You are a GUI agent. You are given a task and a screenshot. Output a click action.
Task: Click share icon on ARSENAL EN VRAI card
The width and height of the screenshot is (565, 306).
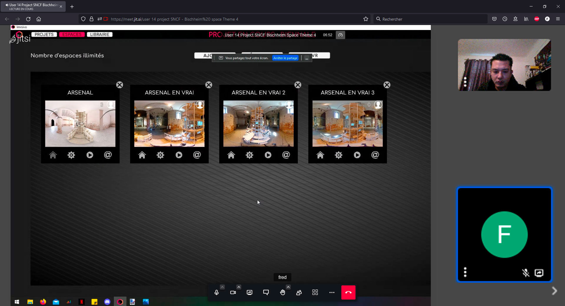pyautogui.click(x=197, y=155)
